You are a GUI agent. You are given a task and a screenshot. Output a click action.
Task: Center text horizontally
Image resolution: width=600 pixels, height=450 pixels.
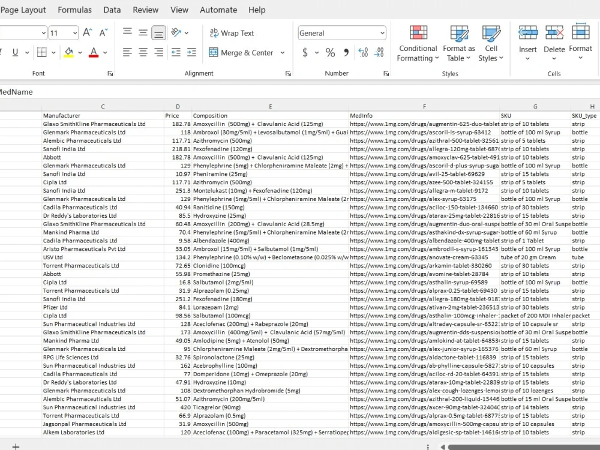143,52
